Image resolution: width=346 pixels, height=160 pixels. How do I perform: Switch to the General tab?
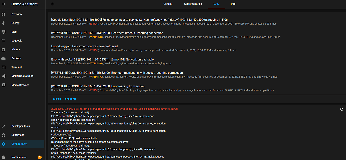(x=168, y=4)
